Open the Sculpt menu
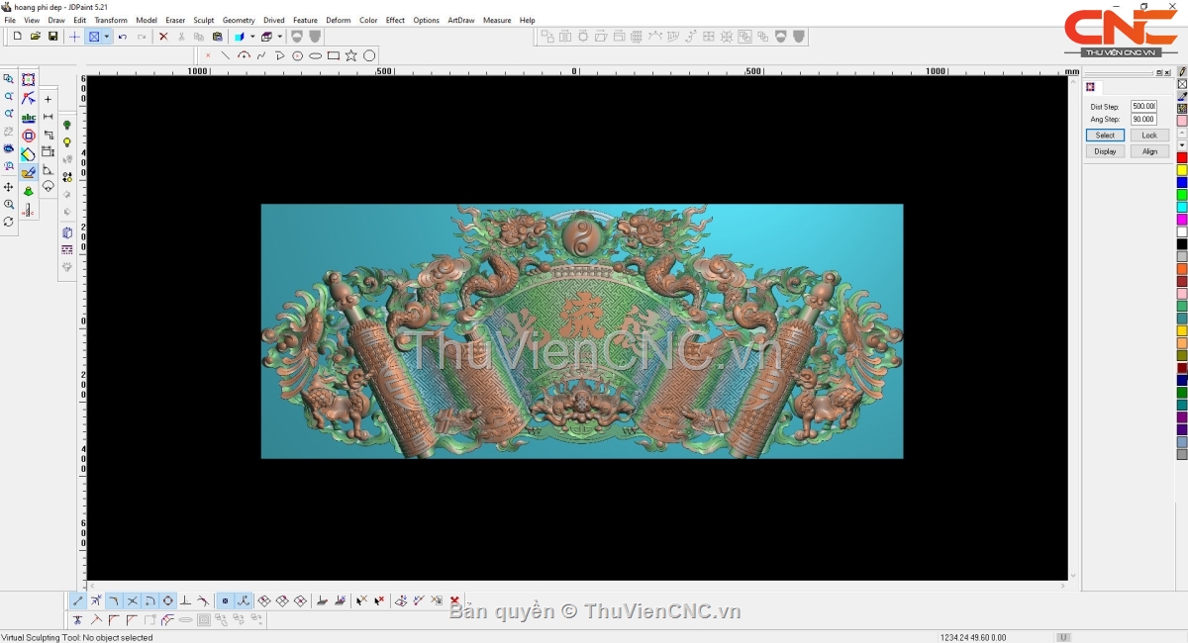Viewport: 1188px width, 643px height. (204, 20)
